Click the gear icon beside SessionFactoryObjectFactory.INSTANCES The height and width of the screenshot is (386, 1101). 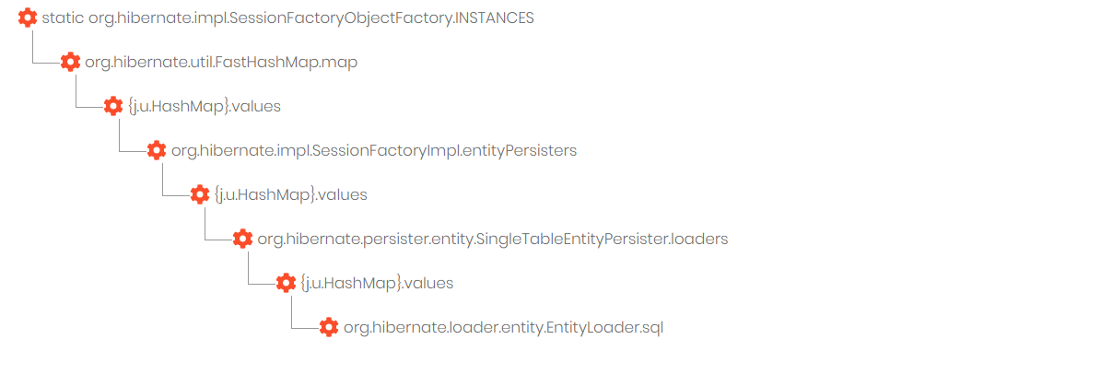[x=28, y=18]
